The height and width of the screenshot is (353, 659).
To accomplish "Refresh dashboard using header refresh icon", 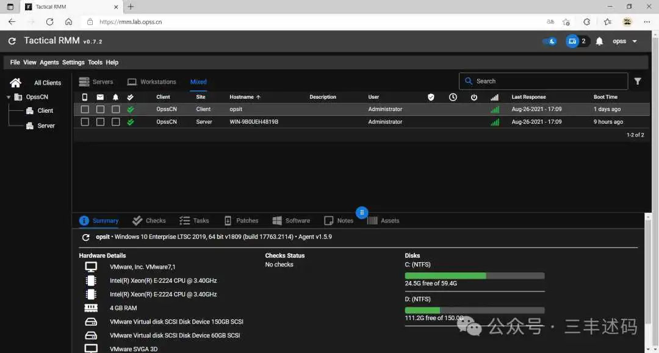I will (x=12, y=41).
